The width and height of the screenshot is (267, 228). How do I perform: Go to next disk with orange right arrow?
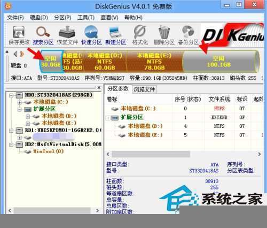click(x=22, y=54)
